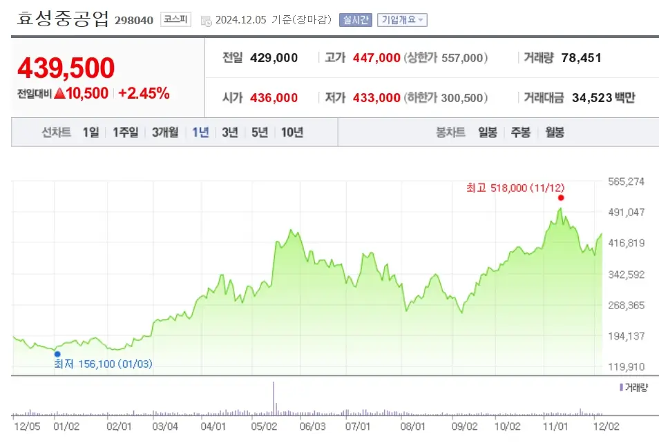This screenshot has width=659, height=443.
Task: Click the 저가 433,000 value
Action: click(376, 98)
